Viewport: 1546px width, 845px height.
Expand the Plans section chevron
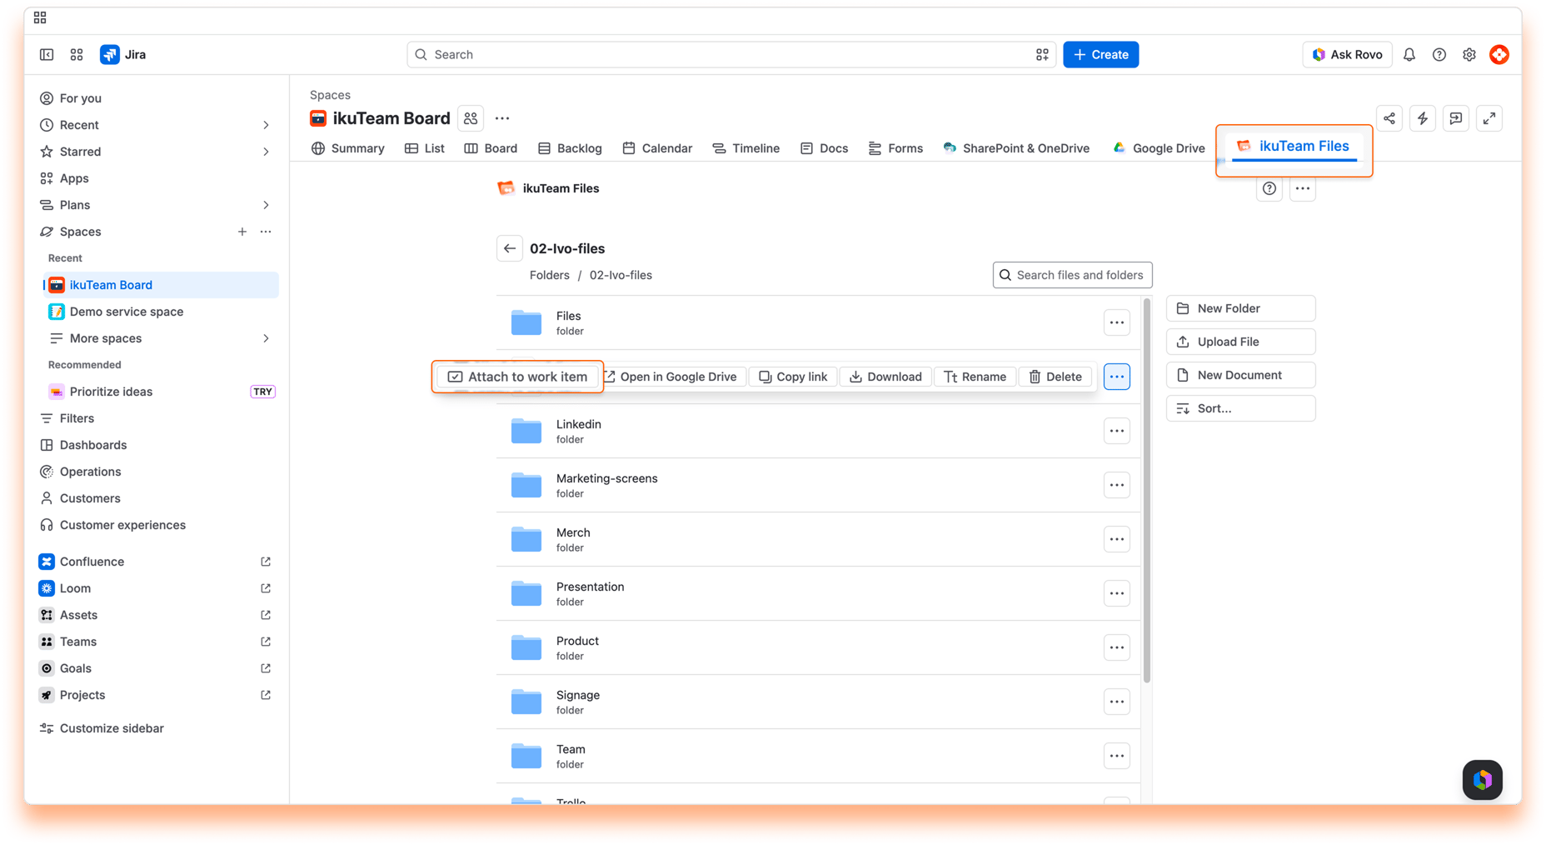point(266,205)
